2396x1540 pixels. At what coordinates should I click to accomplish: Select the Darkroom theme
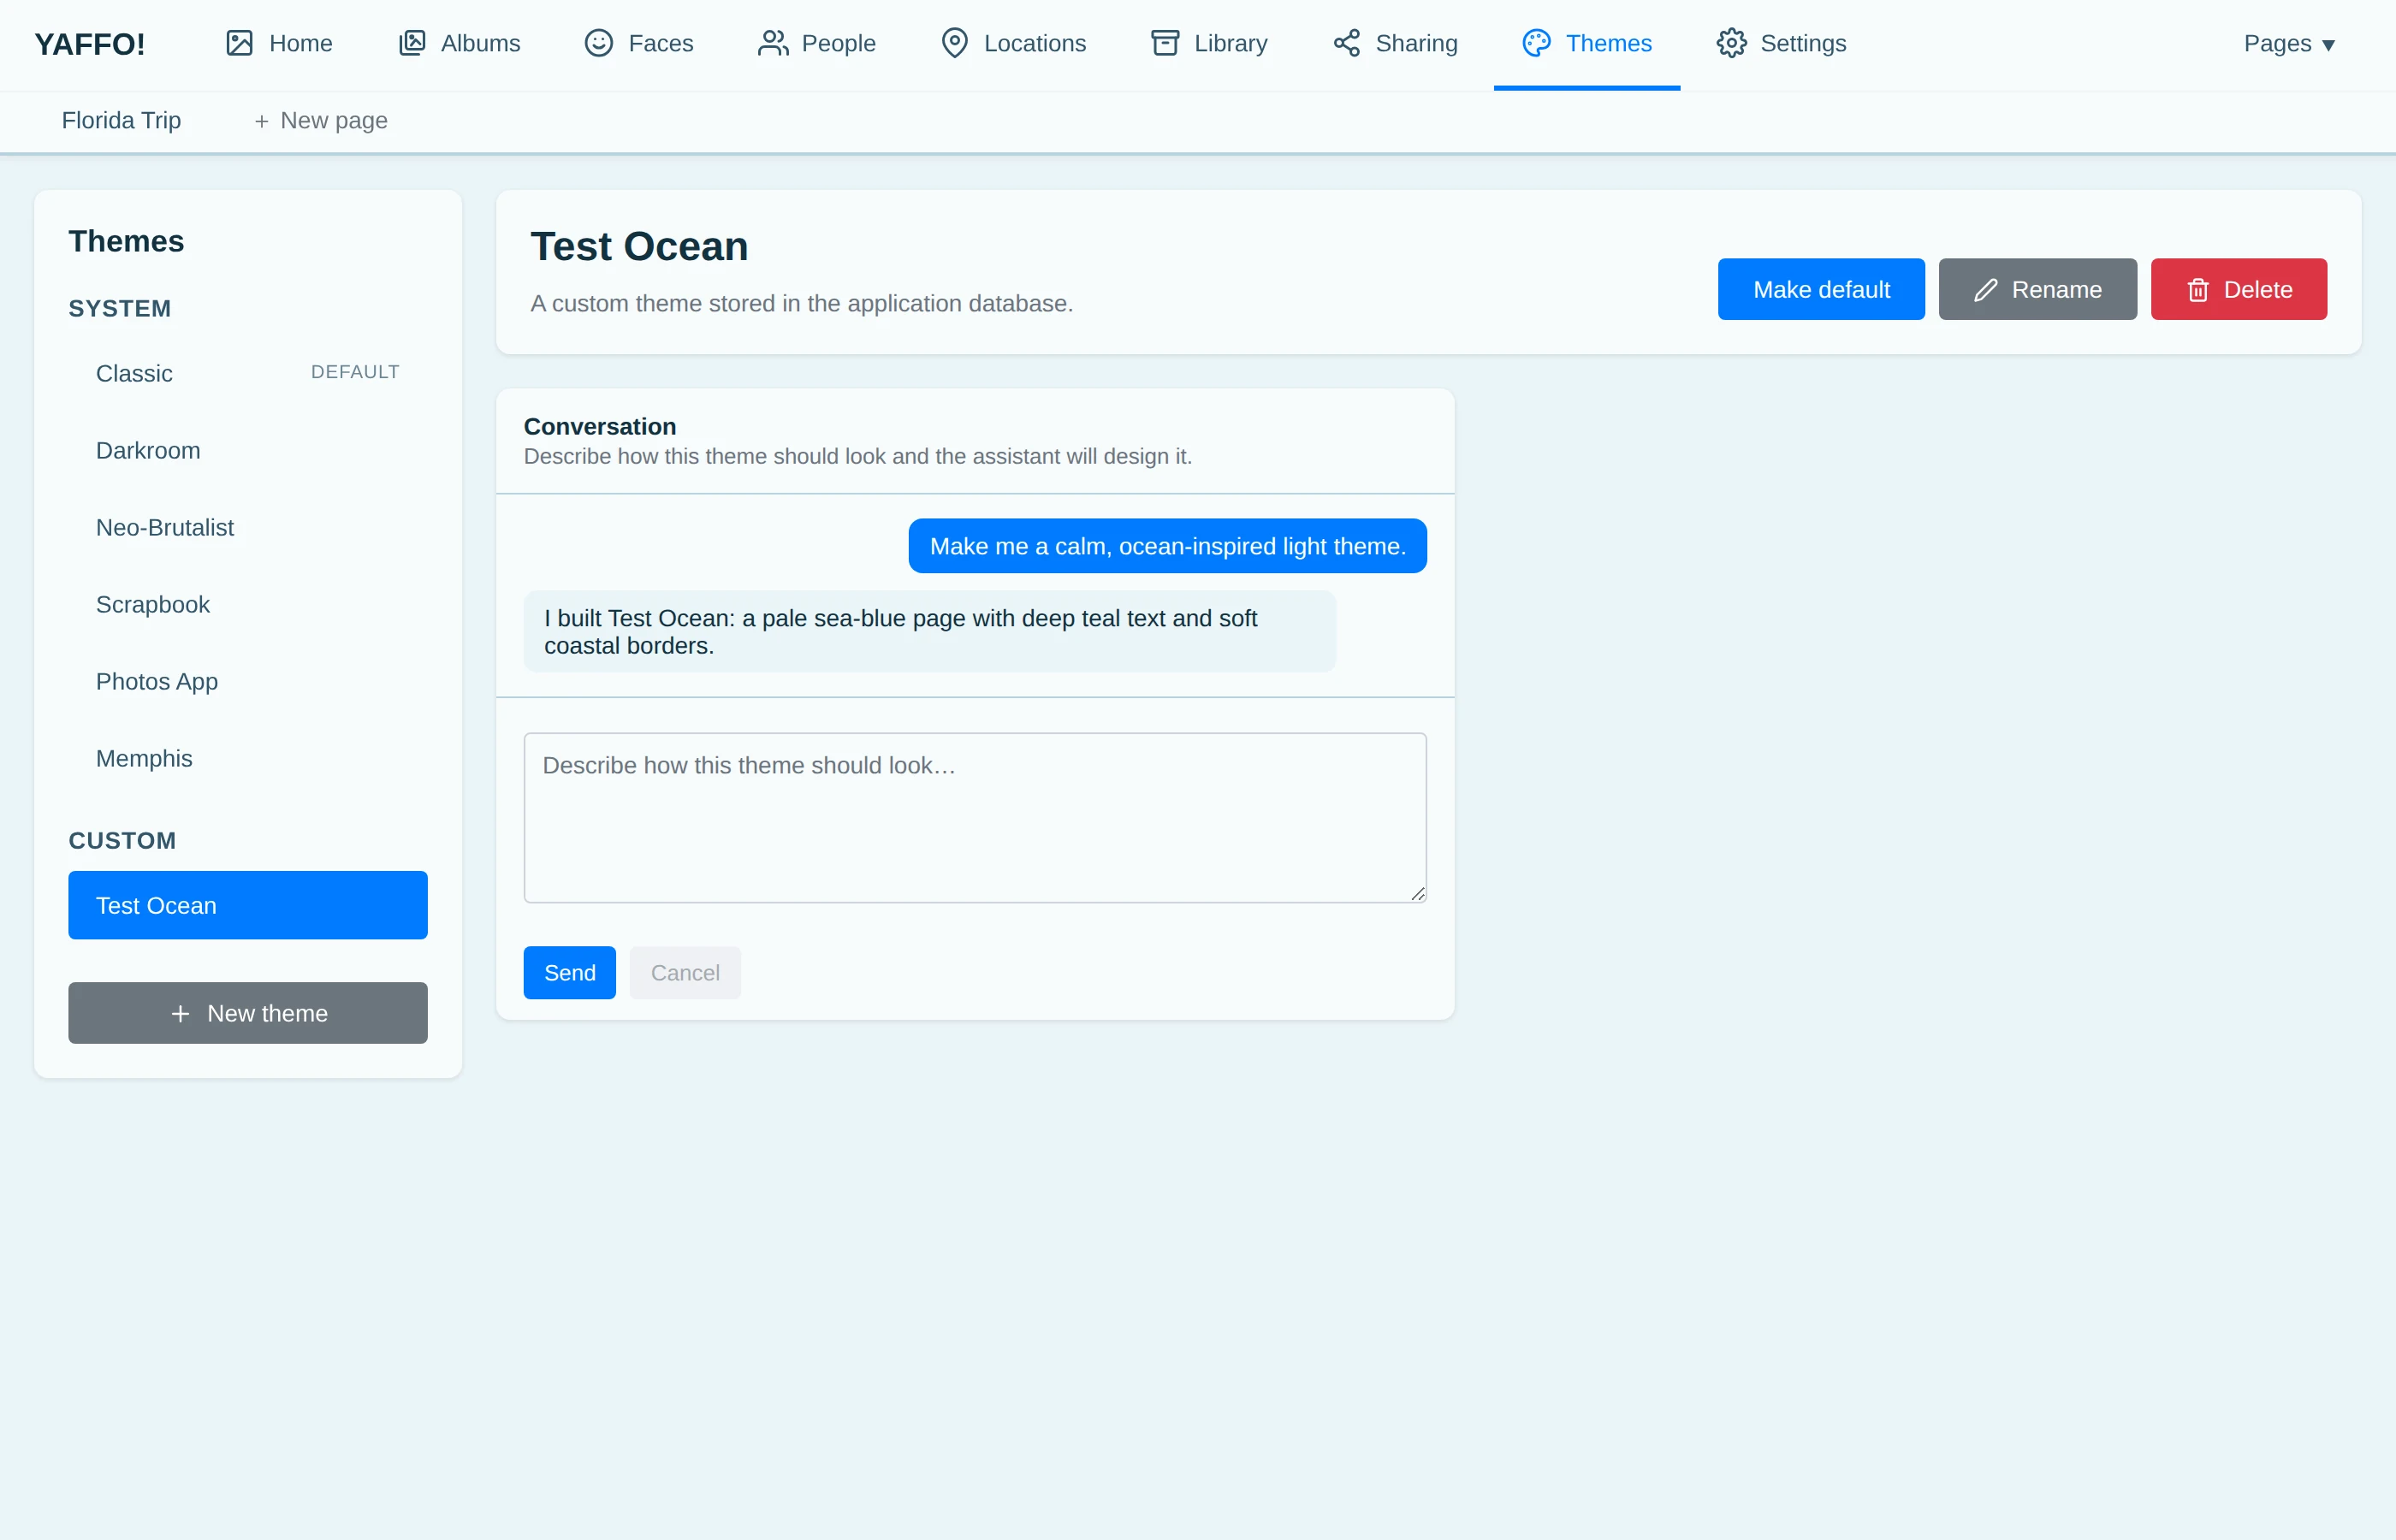(248, 450)
